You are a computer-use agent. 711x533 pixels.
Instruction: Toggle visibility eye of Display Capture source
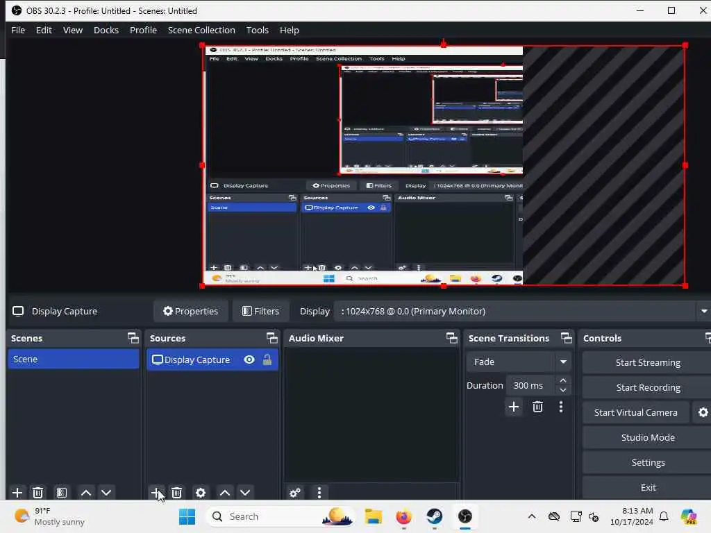(x=249, y=360)
